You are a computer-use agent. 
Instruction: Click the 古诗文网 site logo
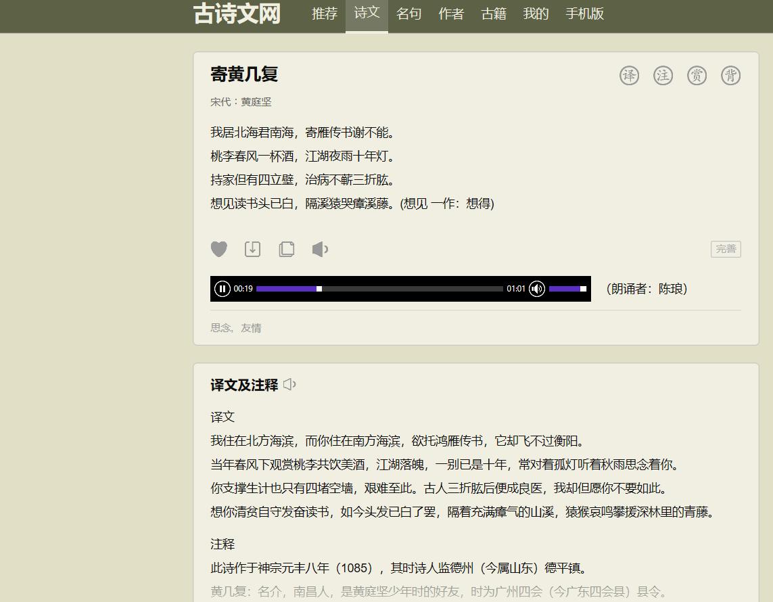tap(236, 14)
